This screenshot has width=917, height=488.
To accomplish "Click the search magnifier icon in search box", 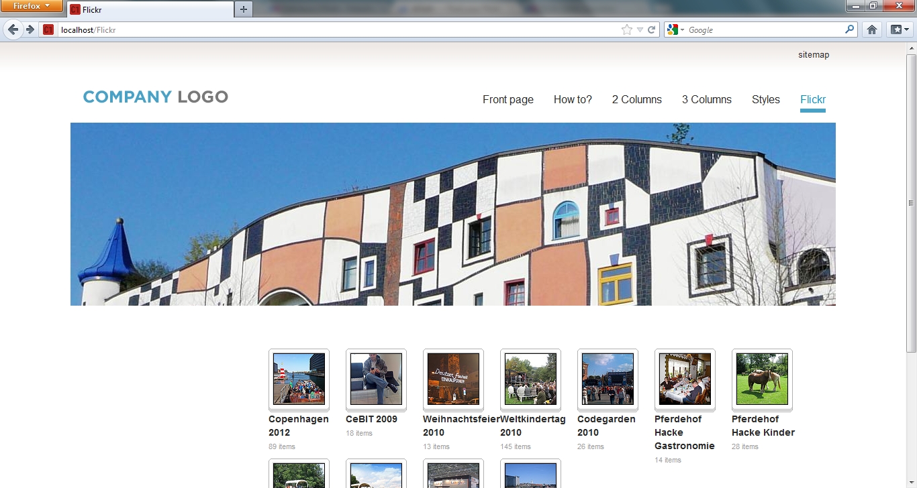I will 850,29.
